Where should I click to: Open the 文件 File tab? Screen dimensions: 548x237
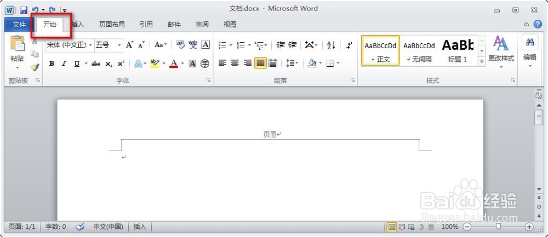tap(19, 25)
